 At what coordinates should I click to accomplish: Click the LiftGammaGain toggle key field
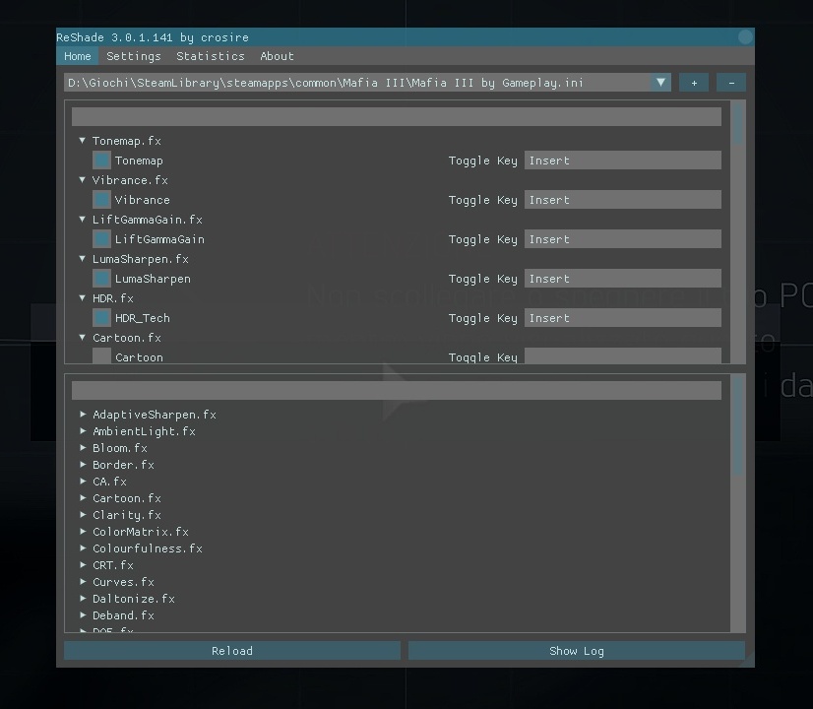(x=623, y=239)
